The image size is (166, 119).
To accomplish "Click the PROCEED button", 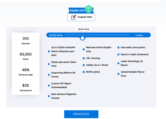I will click(81, 114).
